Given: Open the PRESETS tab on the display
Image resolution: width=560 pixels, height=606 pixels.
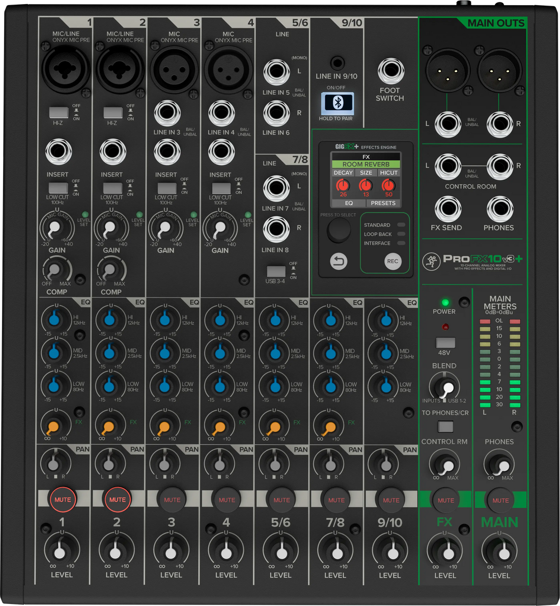Looking at the screenshot, I should 383,203.
